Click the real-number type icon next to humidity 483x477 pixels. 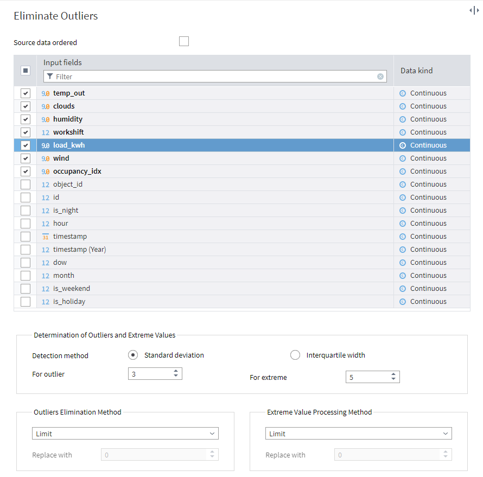46,119
